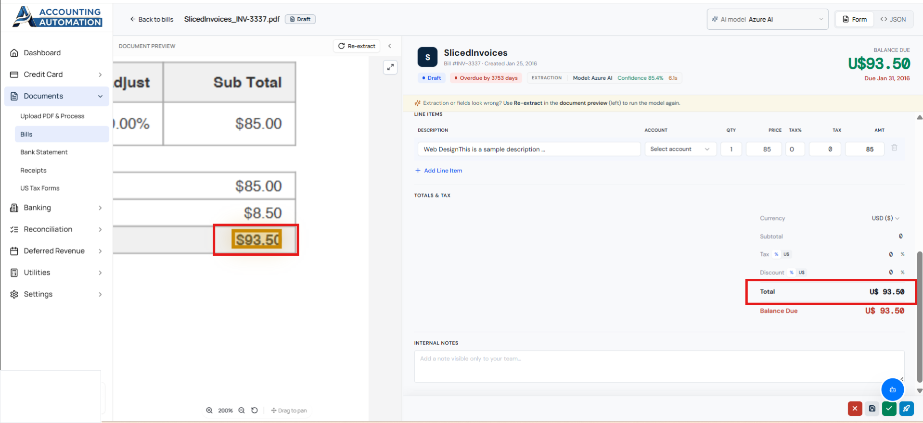The image size is (923, 423).
Task: Set Discount mode to U$ amount
Action: [802, 273]
